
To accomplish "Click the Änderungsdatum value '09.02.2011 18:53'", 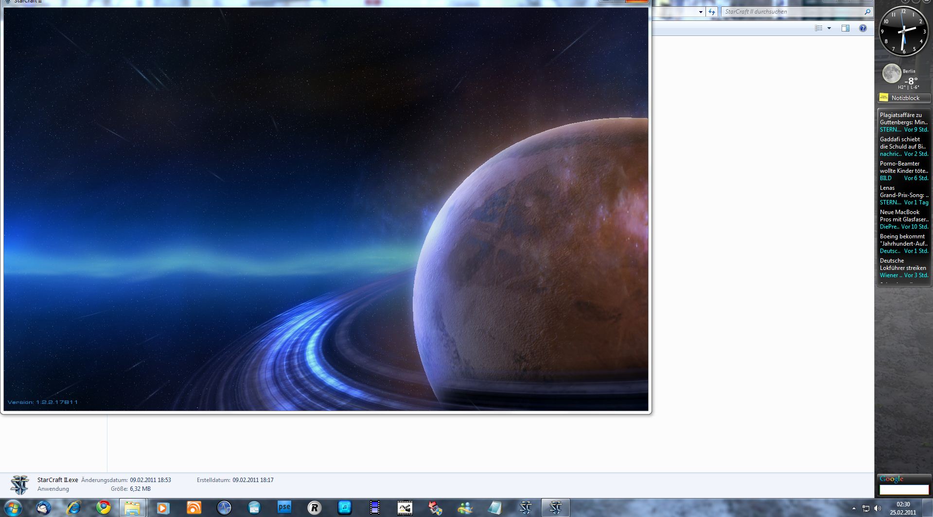I will (150, 480).
